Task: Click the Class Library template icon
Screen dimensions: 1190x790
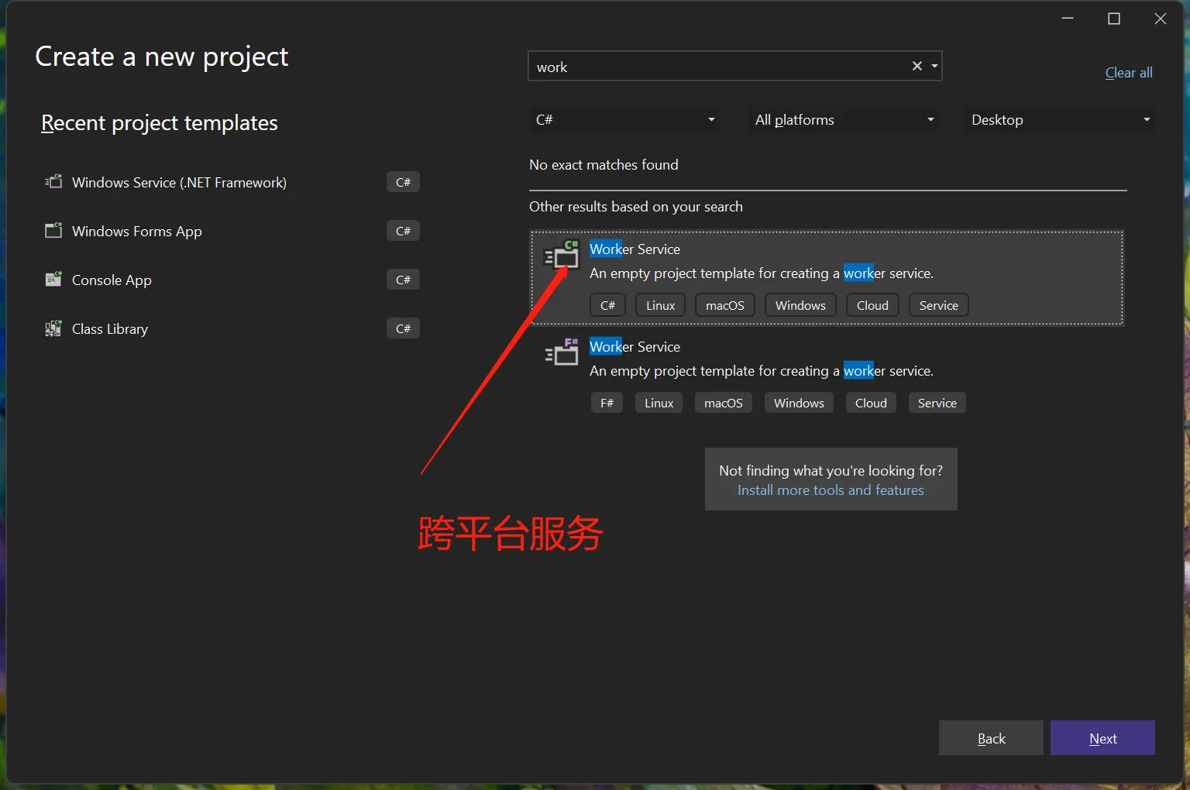Action: click(x=53, y=328)
